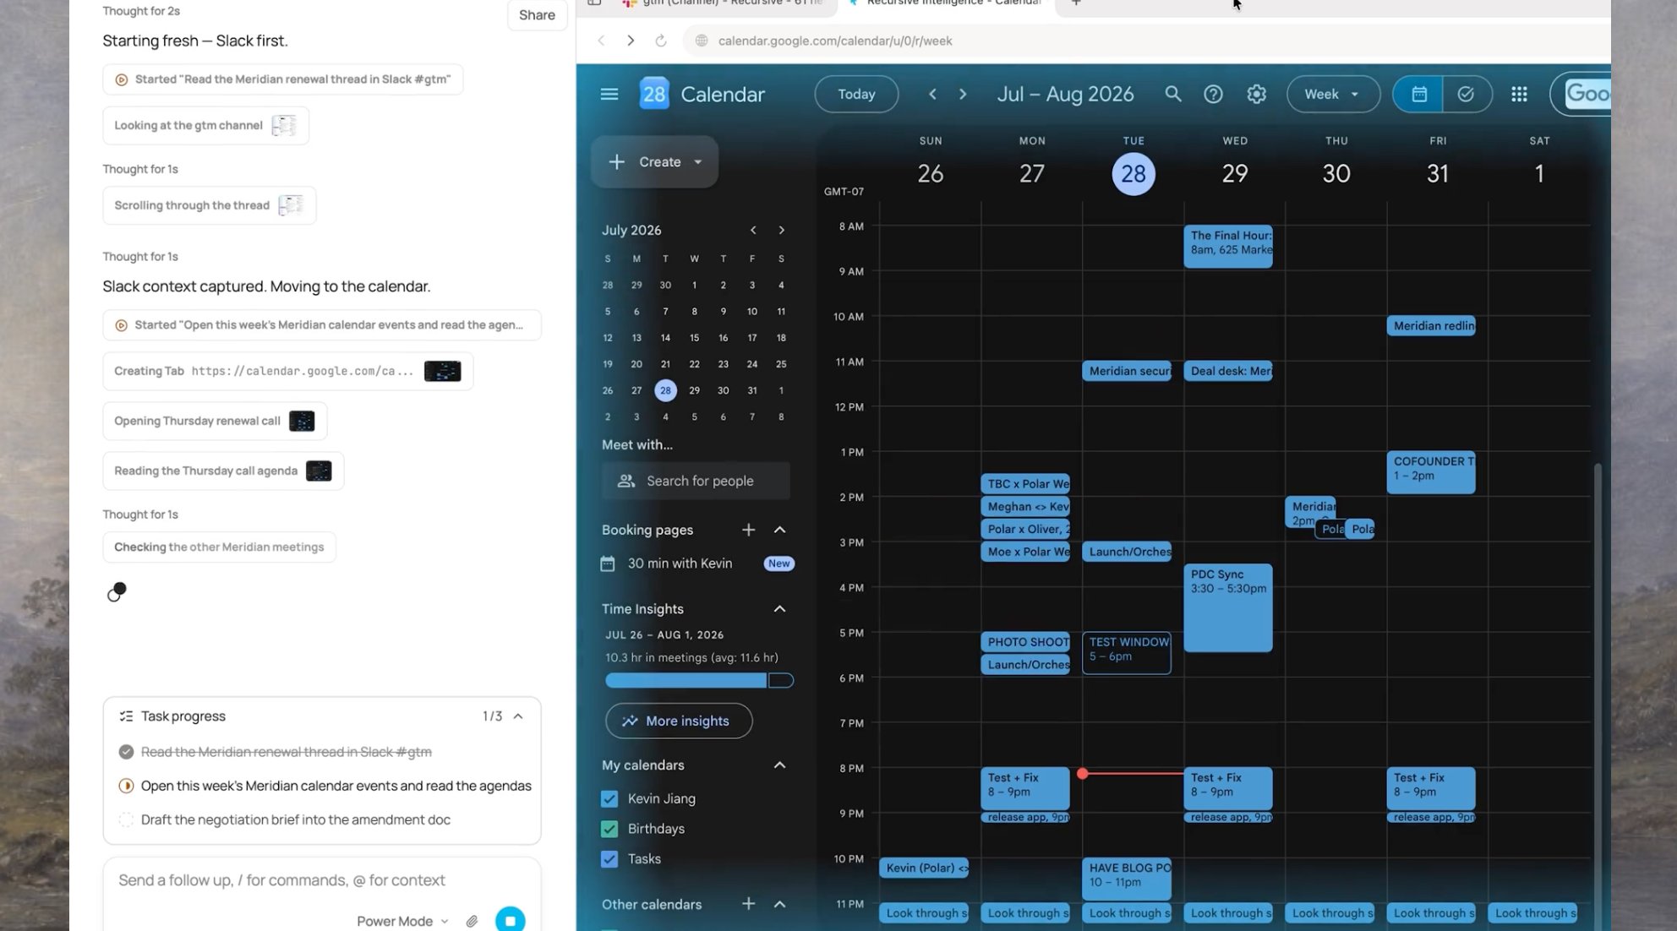1677x931 pixels.
Task: Open Reading the Thursday call agenda thumbnail
Action: (319, 471)
